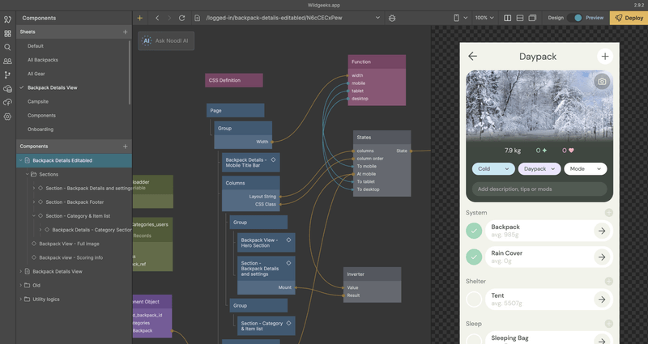This screenshot has width=648, height=344.
Task: Click the back arrow in Daypack preview
Action: [473, 56]
